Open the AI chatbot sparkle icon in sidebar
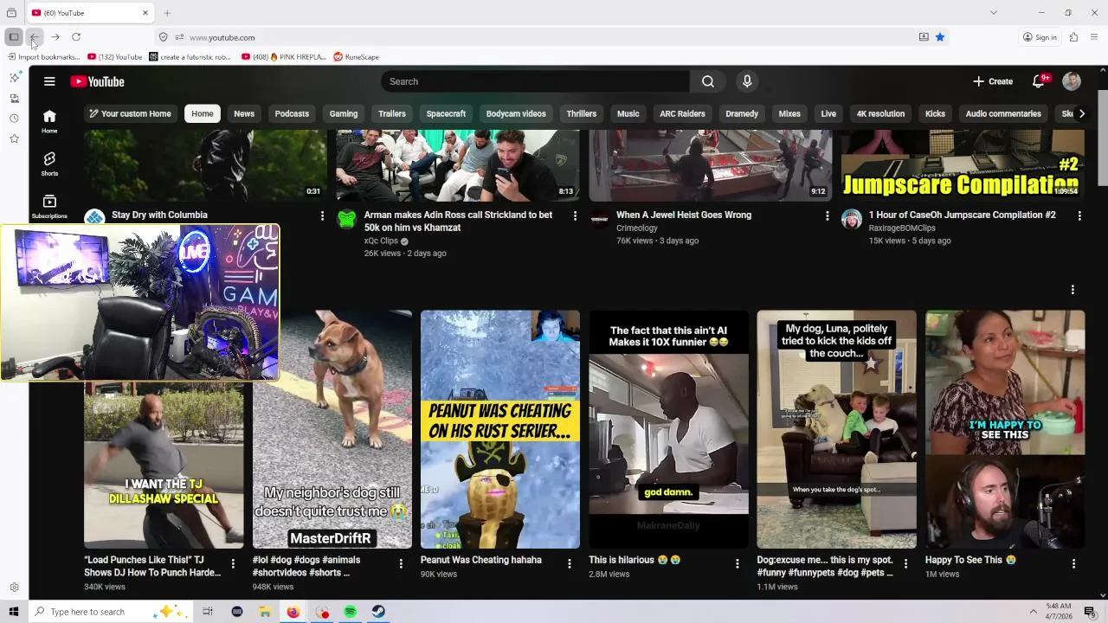The width and height of the screenshot is (1108, 623). tap(14, 78)
